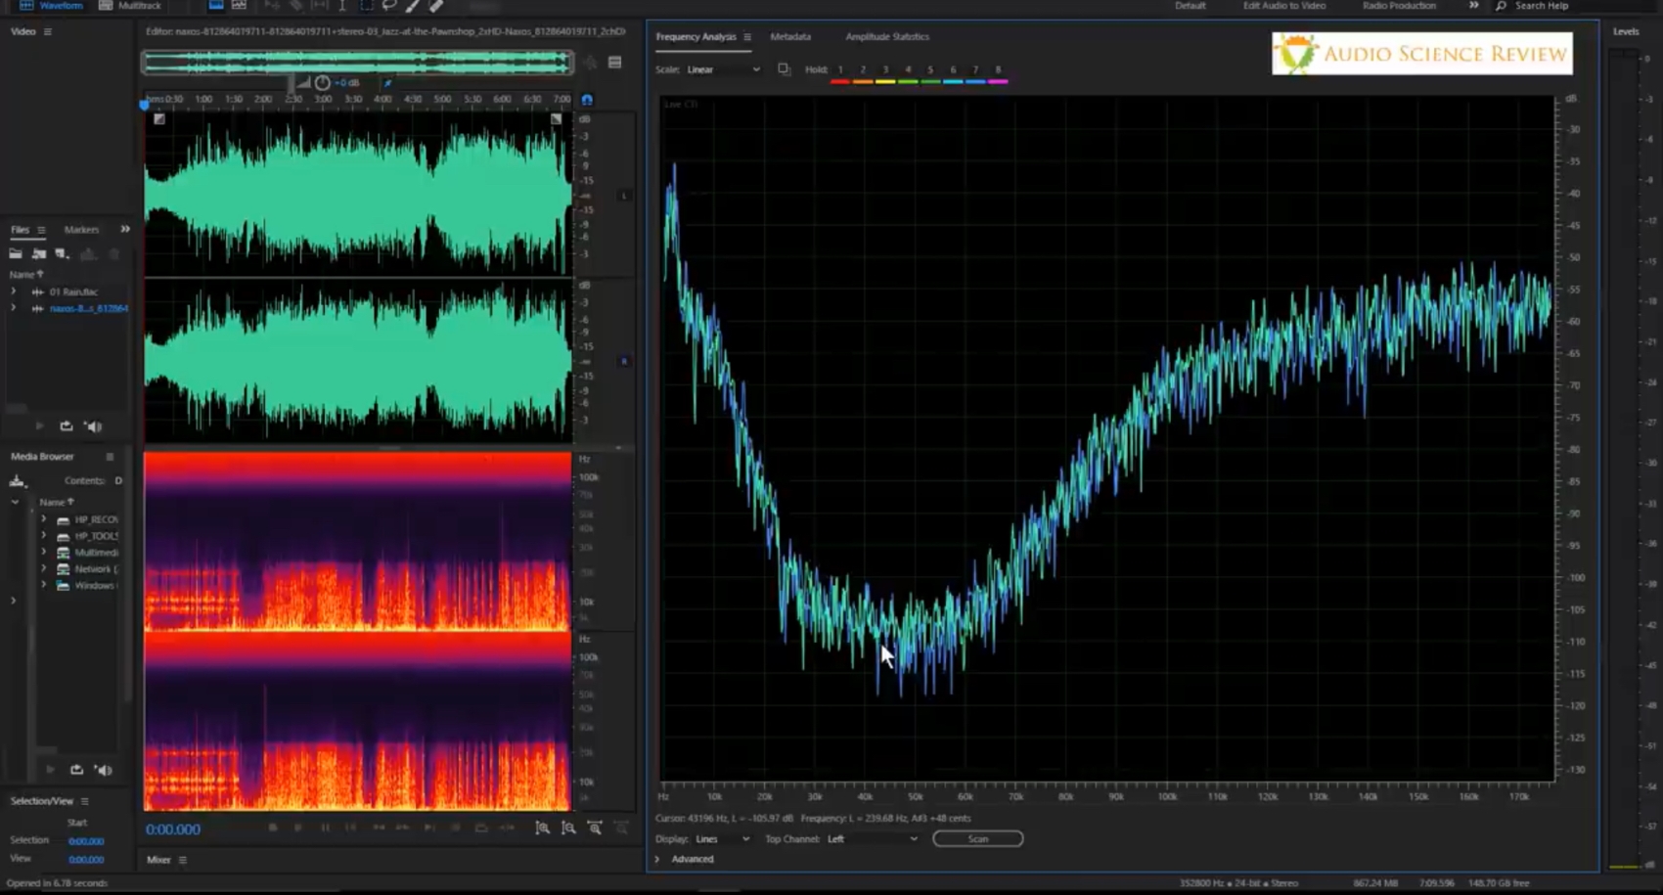The image size is (1663, 895).
Task: Switch to the Metadata tab
Action: point(790,36)
